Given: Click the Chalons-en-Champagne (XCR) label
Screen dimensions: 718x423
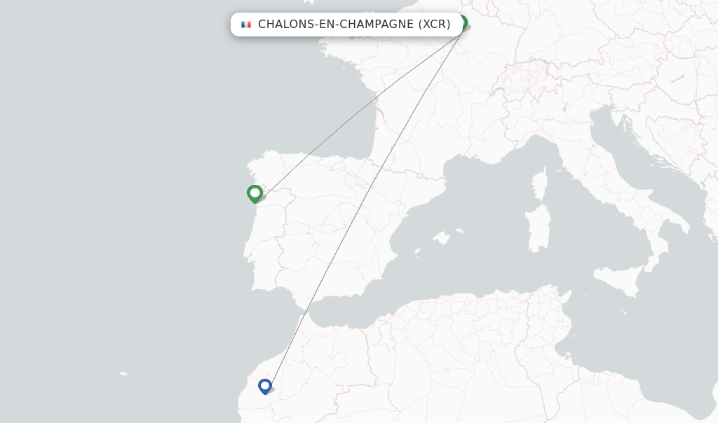Looking at the screenshot, I should [354, 25].
